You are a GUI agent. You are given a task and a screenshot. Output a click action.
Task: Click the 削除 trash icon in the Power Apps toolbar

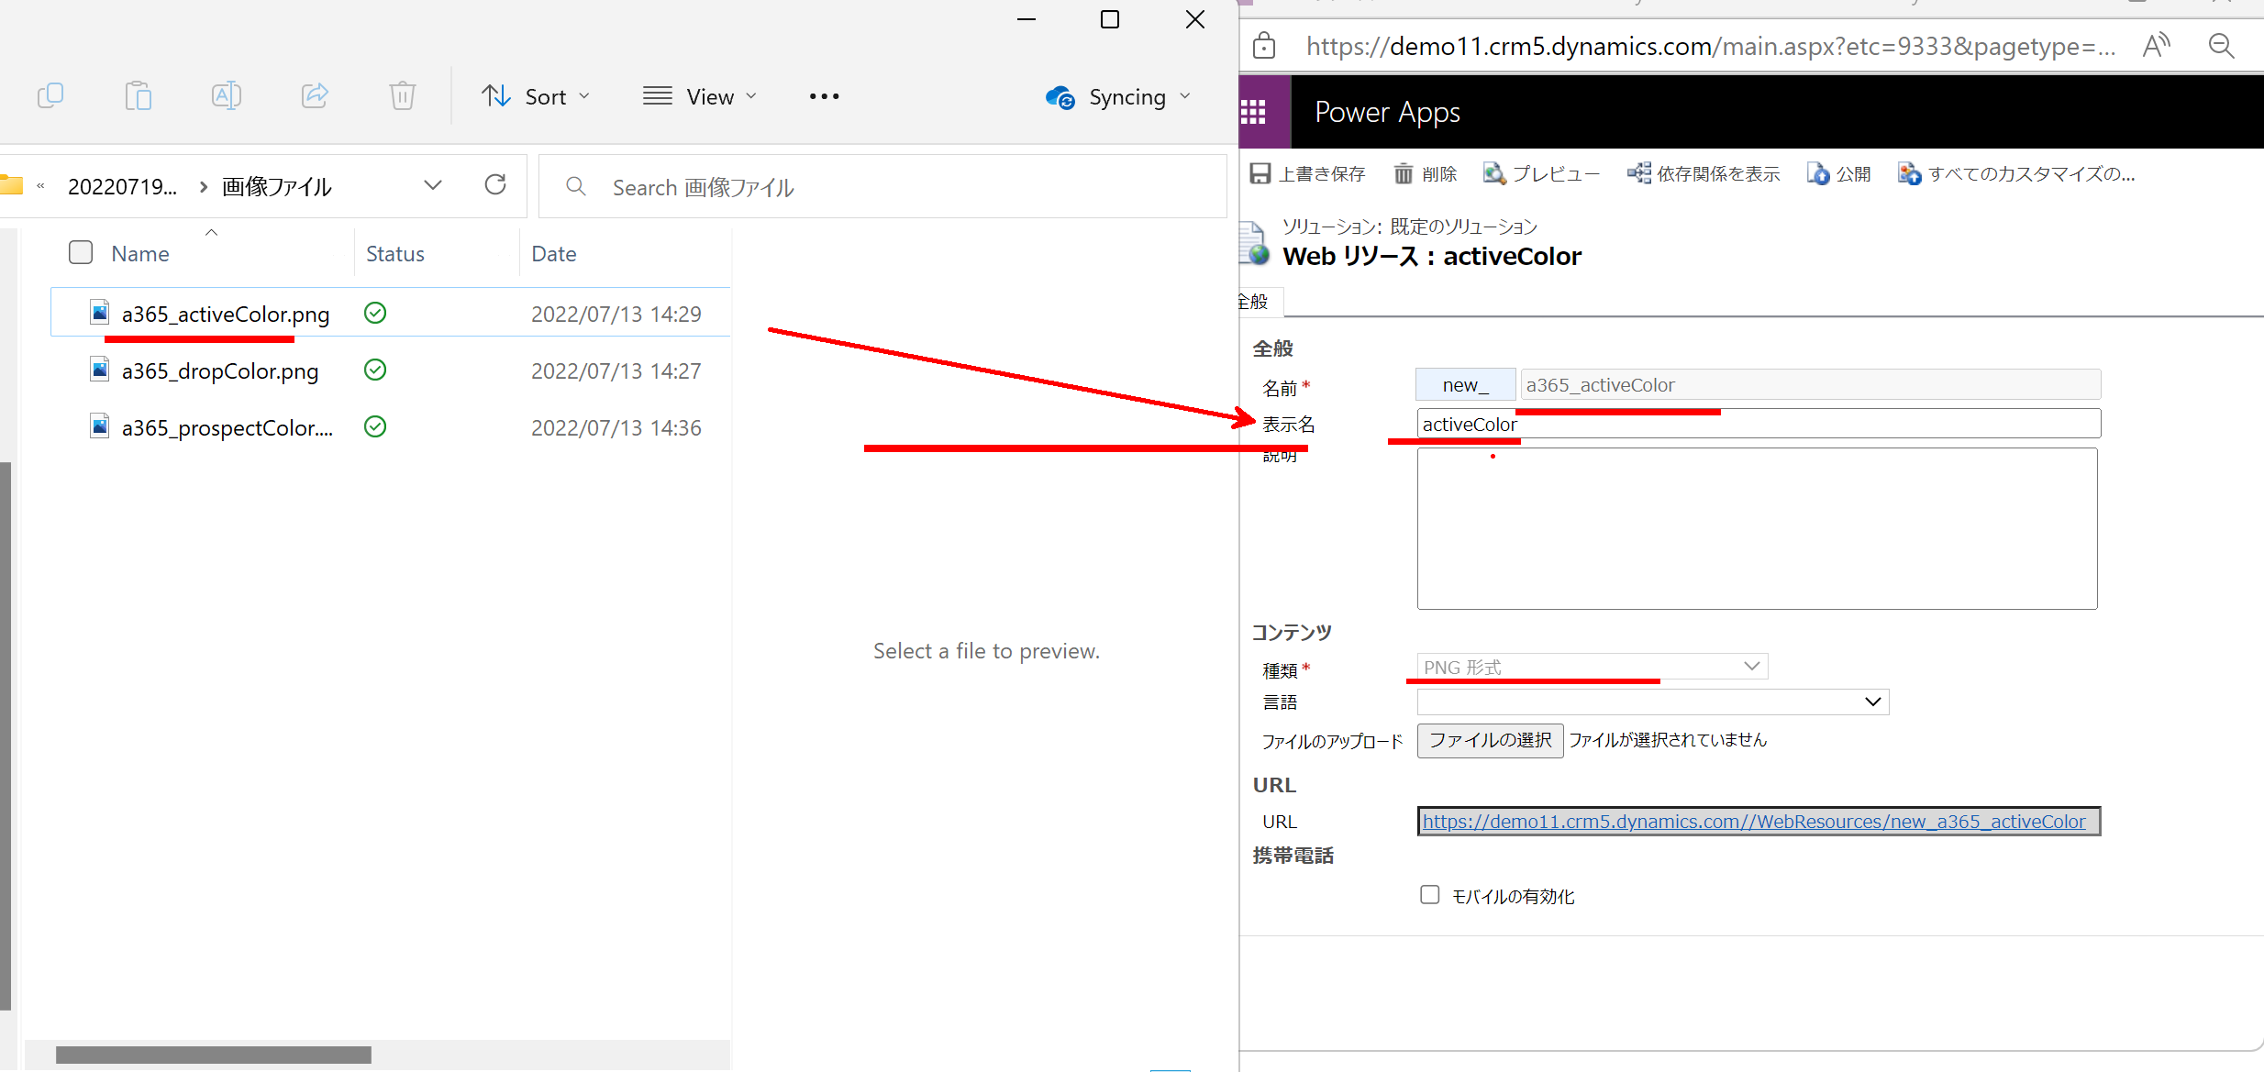pos(1404,173)
